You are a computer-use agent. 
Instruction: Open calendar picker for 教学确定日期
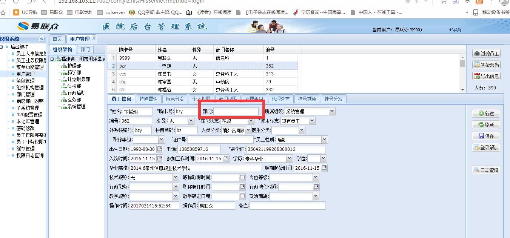coord(242,196)
